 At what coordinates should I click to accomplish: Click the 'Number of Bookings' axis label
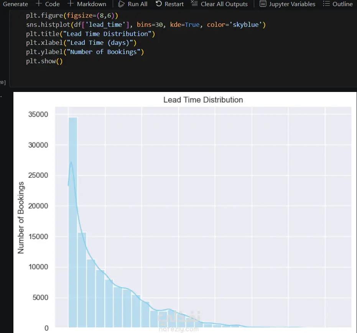[x=21, y=218]
